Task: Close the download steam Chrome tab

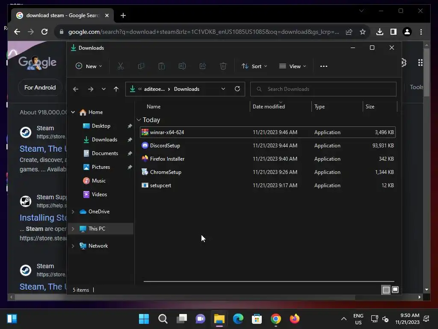Action: 107,15
